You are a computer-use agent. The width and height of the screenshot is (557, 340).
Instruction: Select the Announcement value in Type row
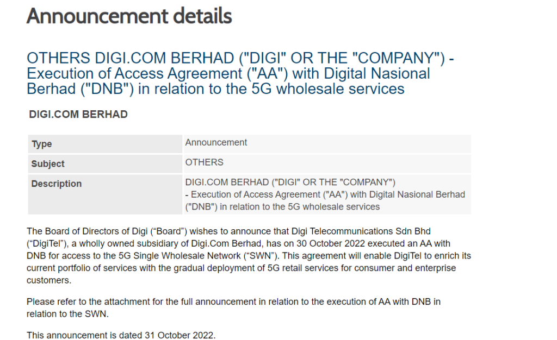(216, 142)
